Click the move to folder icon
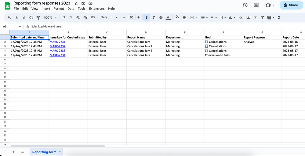The width and height of the screenshot is (305, 156). click(83, 3)
